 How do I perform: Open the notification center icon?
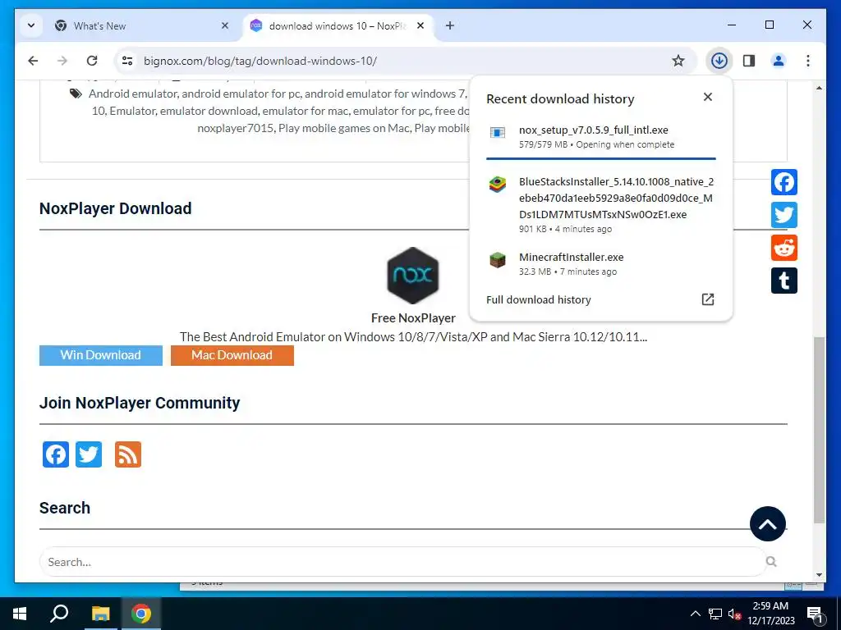[x=815, y=614]
